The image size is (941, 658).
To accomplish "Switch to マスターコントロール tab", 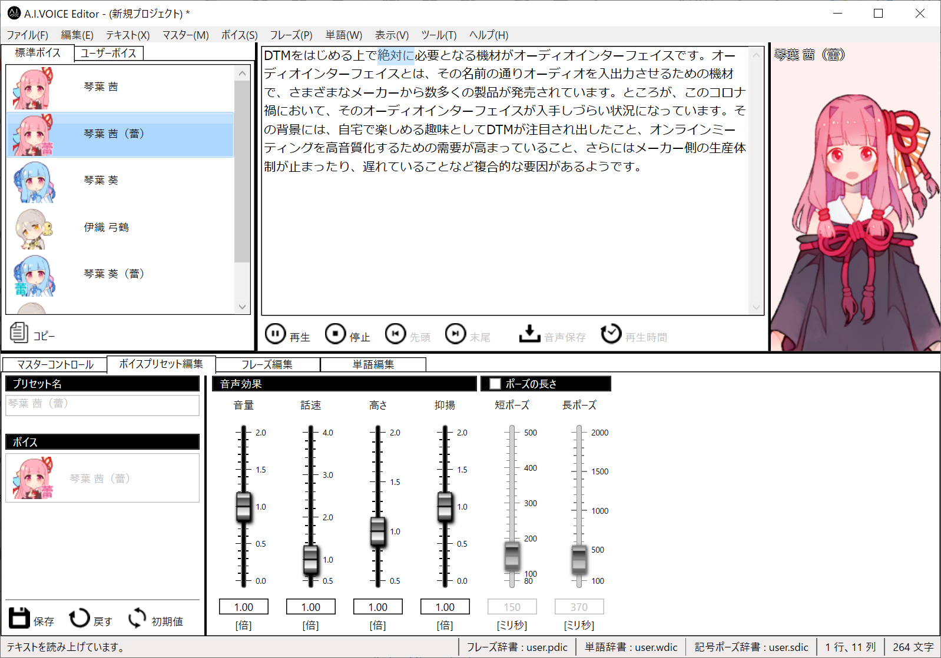I will [55, 364].
